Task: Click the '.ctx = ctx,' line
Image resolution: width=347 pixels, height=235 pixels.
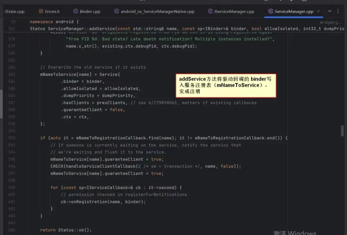Action: (75, 117)
